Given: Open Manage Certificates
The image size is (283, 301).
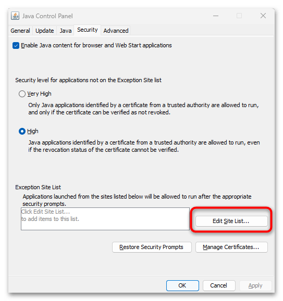Looking at the screenshot, I should click(x=231, y=247).
